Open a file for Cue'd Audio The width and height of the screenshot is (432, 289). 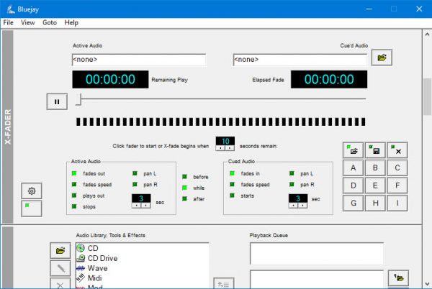click(x=382, y=58)
